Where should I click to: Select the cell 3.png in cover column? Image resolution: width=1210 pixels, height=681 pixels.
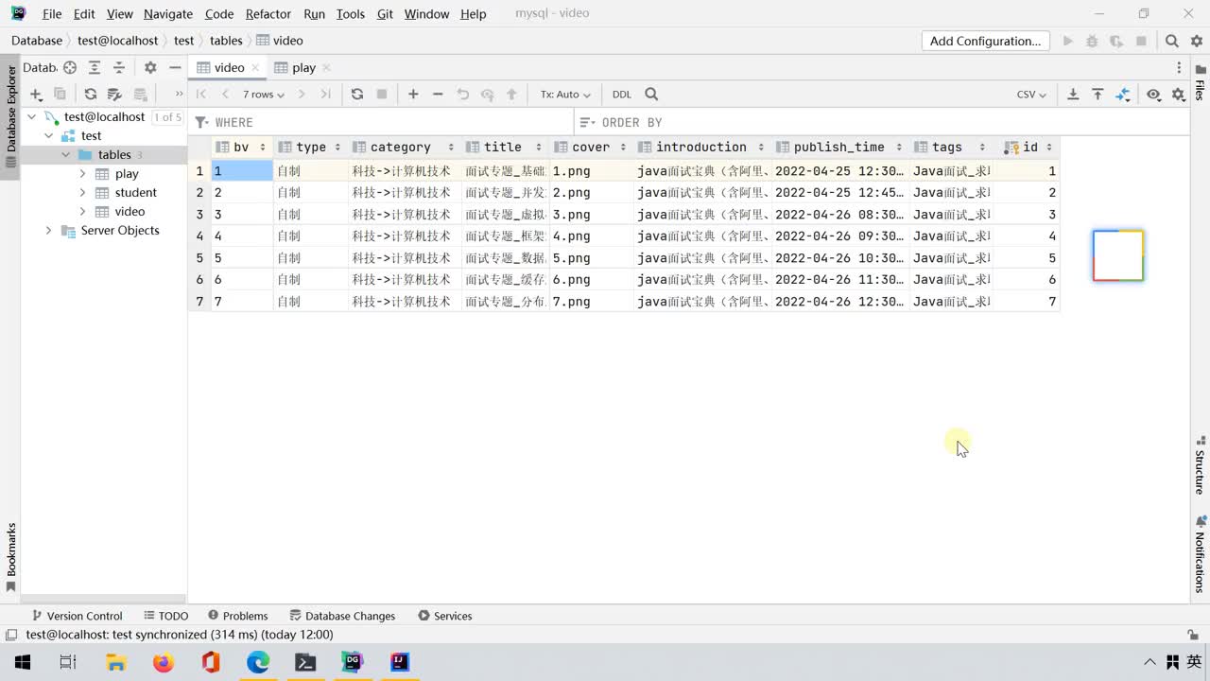click(592, 215)
